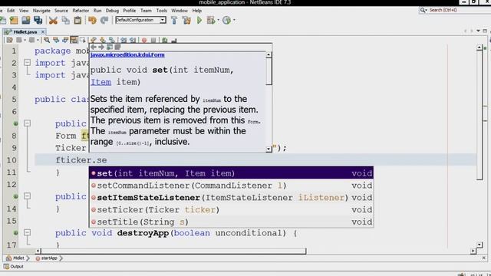Click the Copy toolbar icon

point(65,21)
